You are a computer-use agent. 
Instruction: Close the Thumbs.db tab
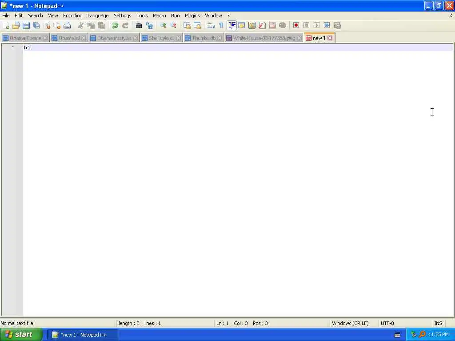(x=220, y=38)
